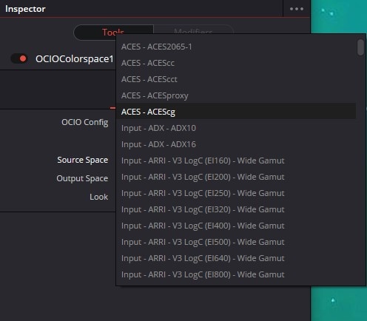Pick the highlighted ACES - ACEScg option
This screenshot has width=367, height=321.
pos(236,112)
